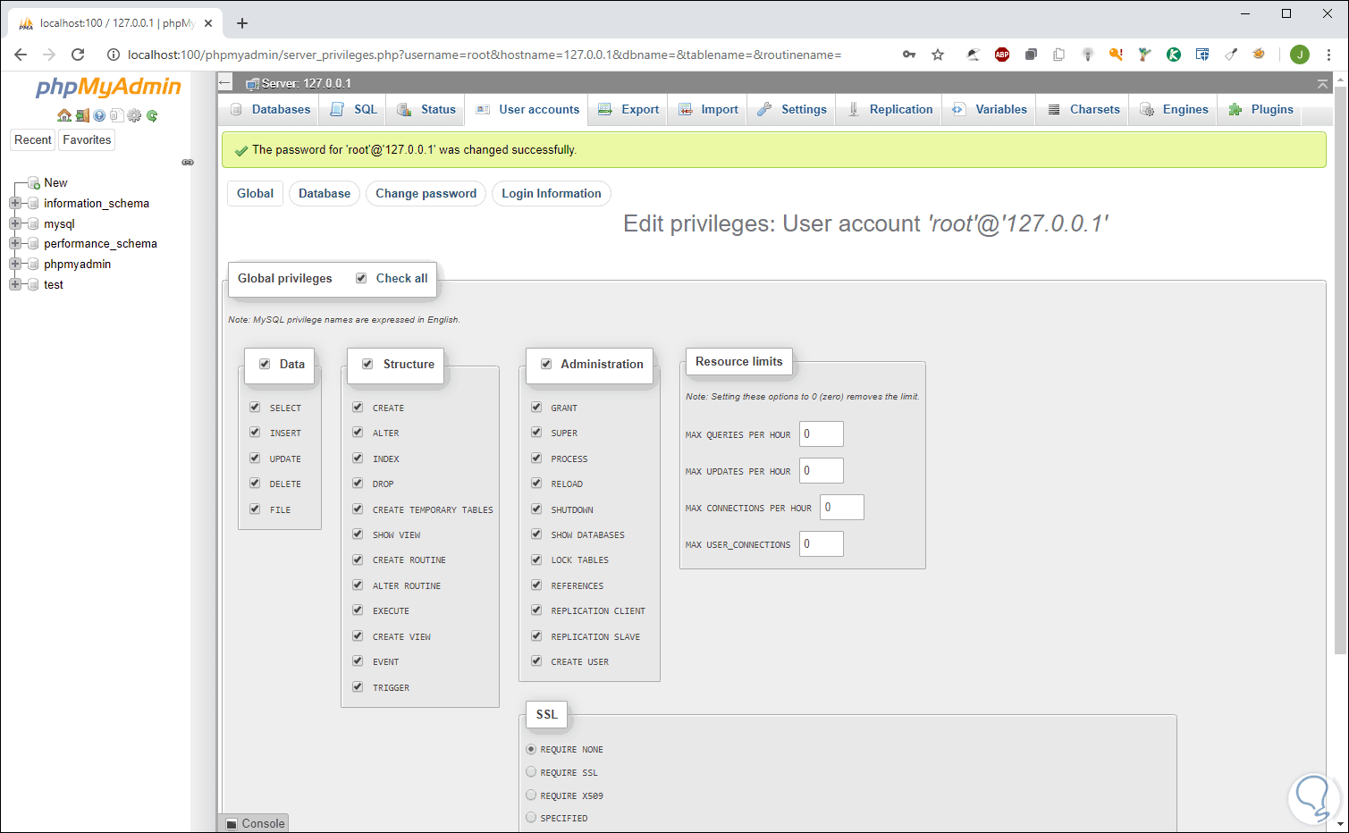1349x833 pixels.
Task: Expand the test database node
Action: (x=15, y=284)
